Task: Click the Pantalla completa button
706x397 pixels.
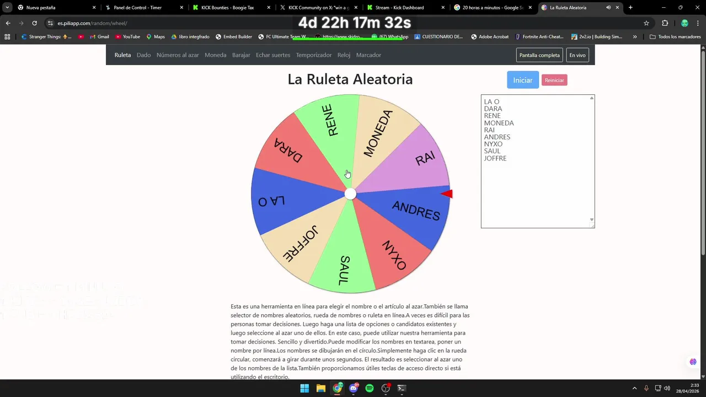Action: click(539, 55)
